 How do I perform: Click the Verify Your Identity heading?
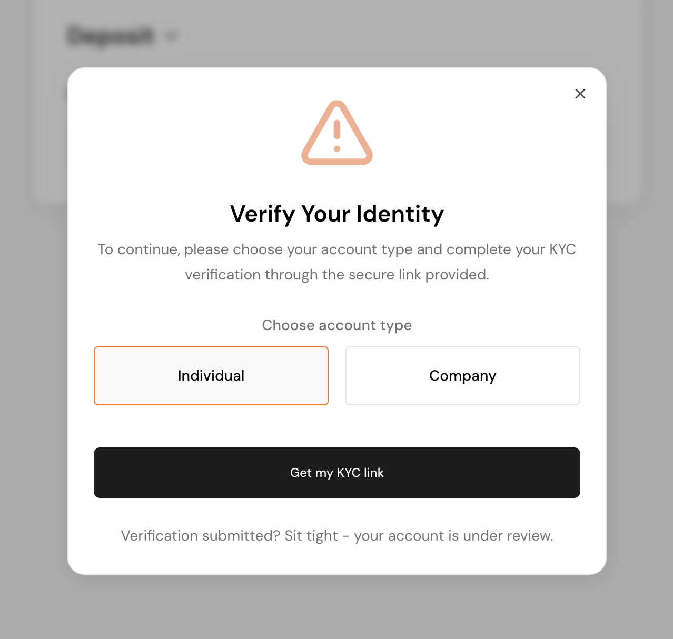[x=337, y=214]
